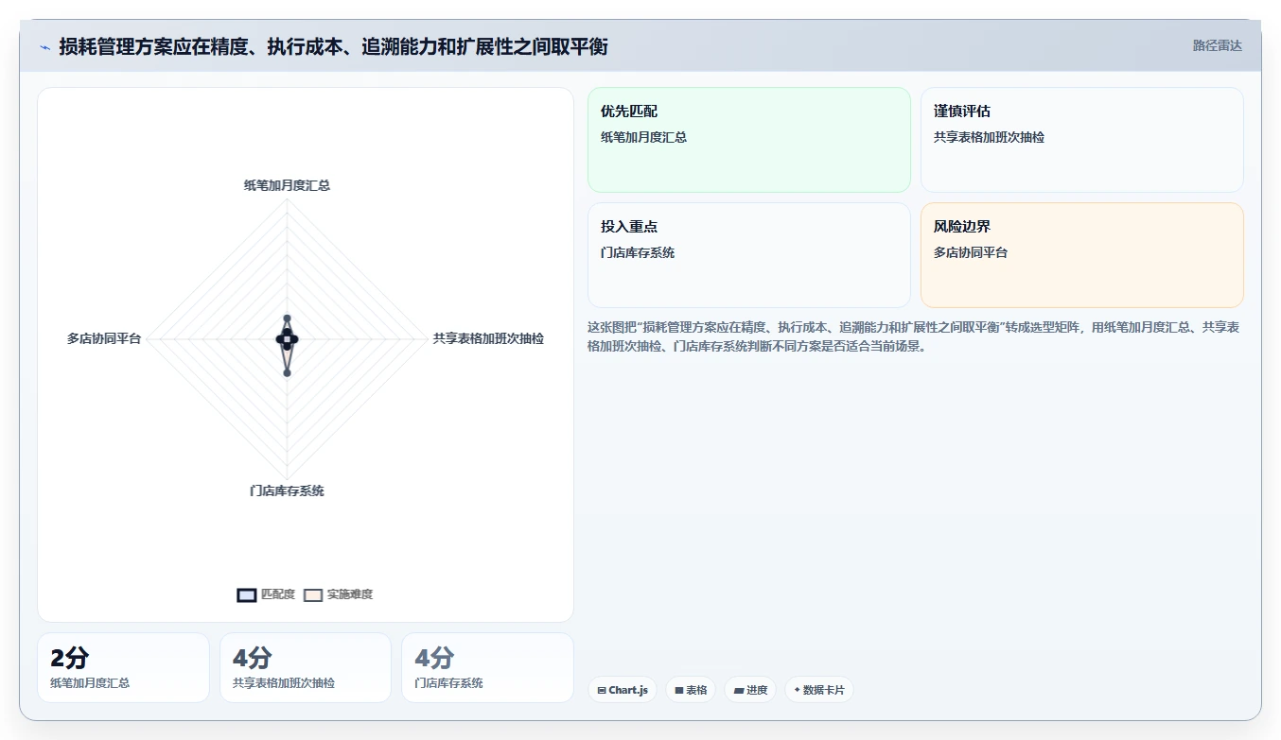Select the 谨慎评估 quadrant card
This screenshot has width=1281, height=740.
[1082, 140]
